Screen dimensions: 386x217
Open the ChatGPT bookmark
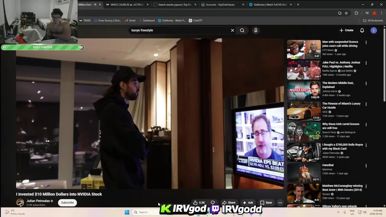tap(195, 20)
